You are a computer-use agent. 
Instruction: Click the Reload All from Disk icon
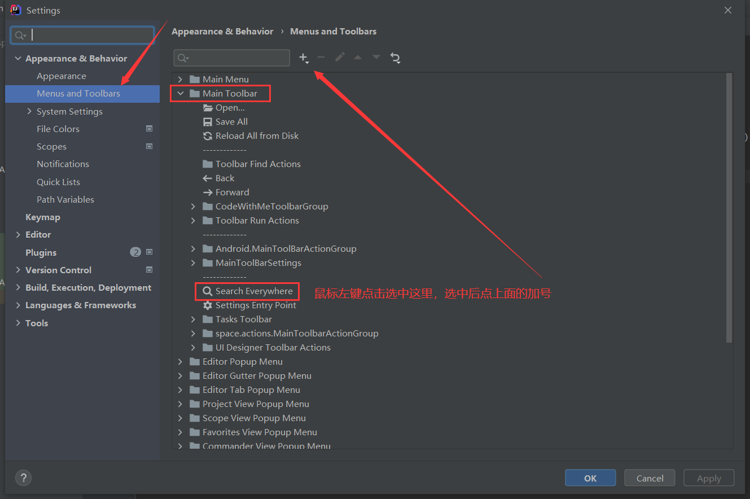pos(208,136)
